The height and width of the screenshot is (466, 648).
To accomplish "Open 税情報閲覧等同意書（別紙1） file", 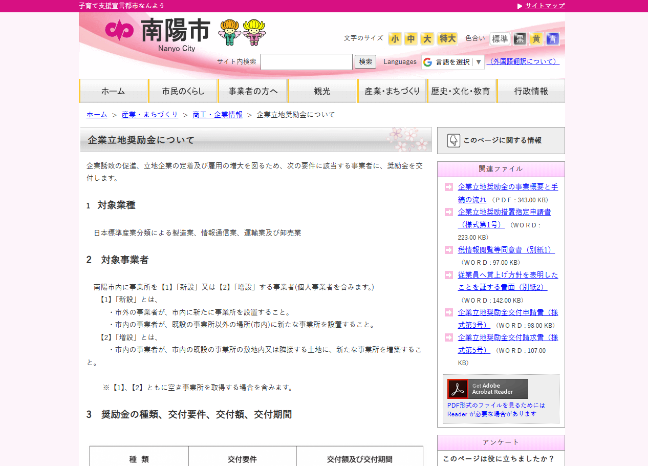I will (x=506, y=250).
